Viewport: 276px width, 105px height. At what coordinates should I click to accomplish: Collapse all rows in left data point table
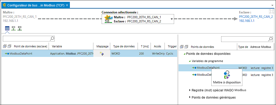click(10, 46)
